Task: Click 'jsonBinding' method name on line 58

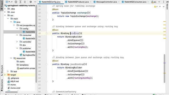Action: [x=77, y=64]
